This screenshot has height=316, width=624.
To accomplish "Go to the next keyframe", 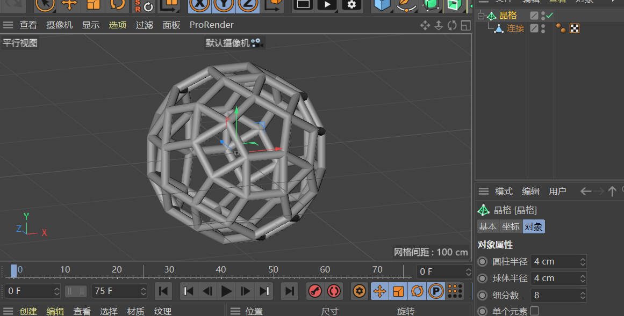I will tap(264, 291).
